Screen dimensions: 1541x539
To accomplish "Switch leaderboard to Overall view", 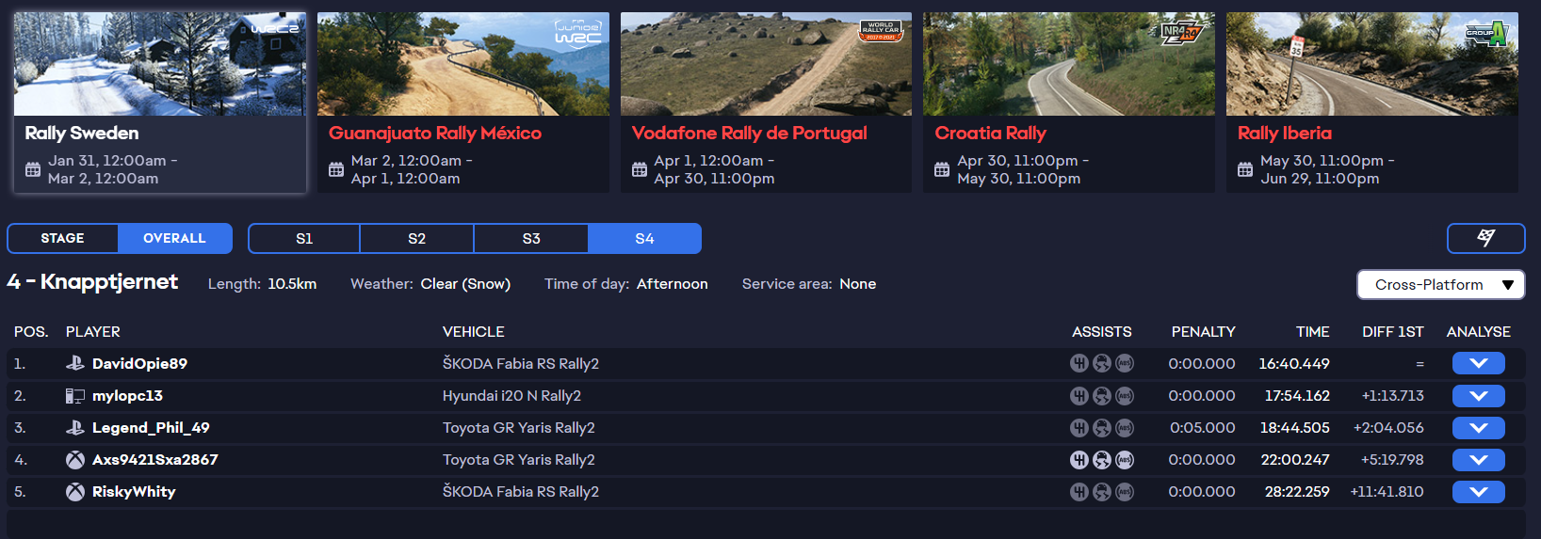I will [174, 238].
